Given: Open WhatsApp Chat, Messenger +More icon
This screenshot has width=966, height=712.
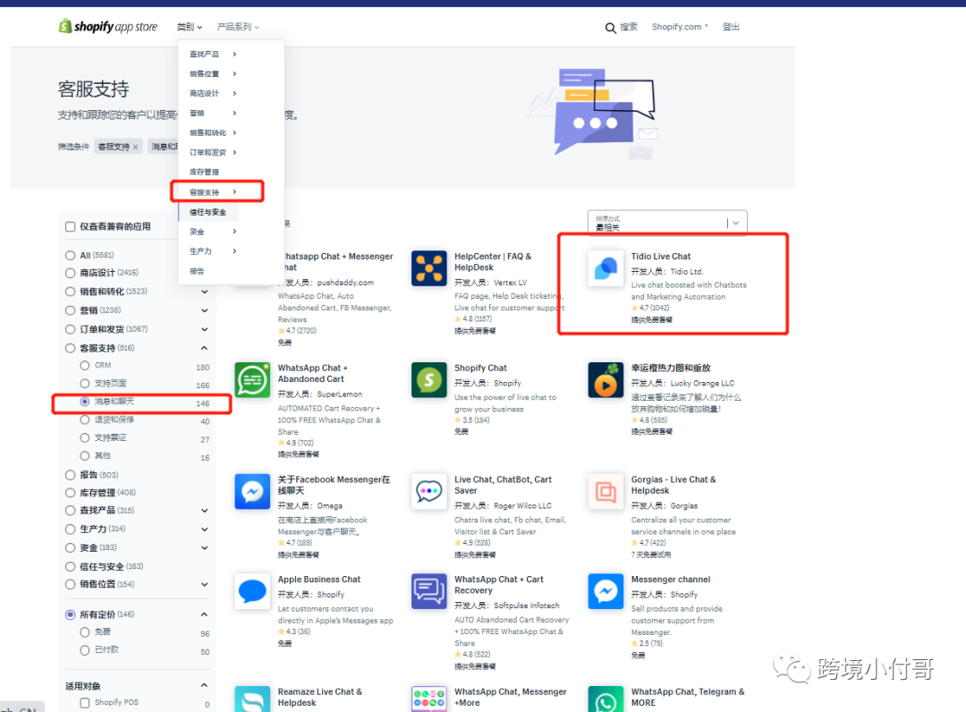Looking at the screenshot, I should click(429, 699).
